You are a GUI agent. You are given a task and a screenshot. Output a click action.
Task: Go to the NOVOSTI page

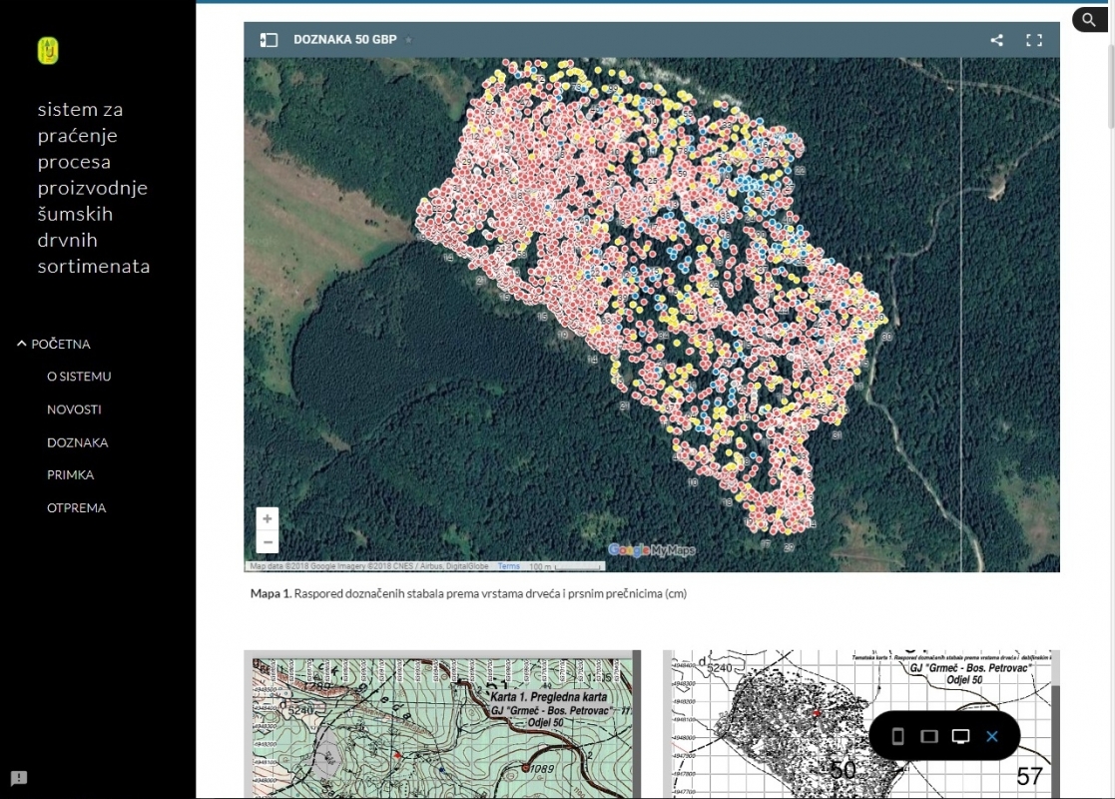pos(74,409)
